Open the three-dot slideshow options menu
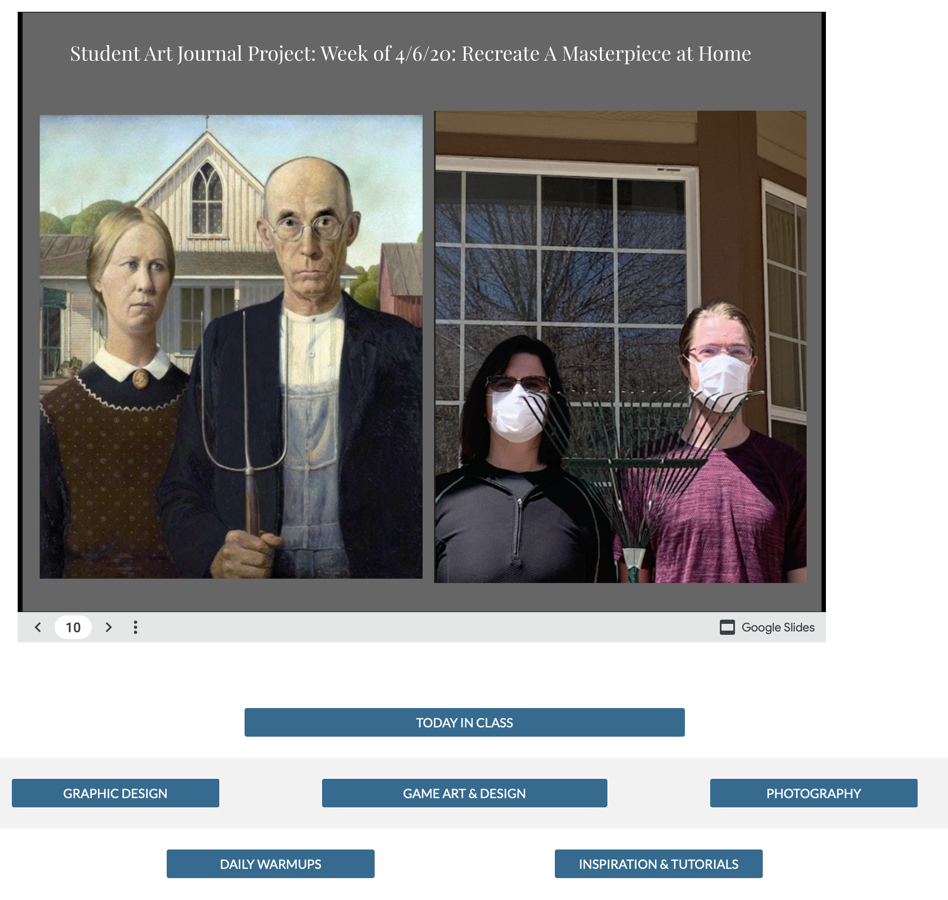948x900 pixels. 135,627
